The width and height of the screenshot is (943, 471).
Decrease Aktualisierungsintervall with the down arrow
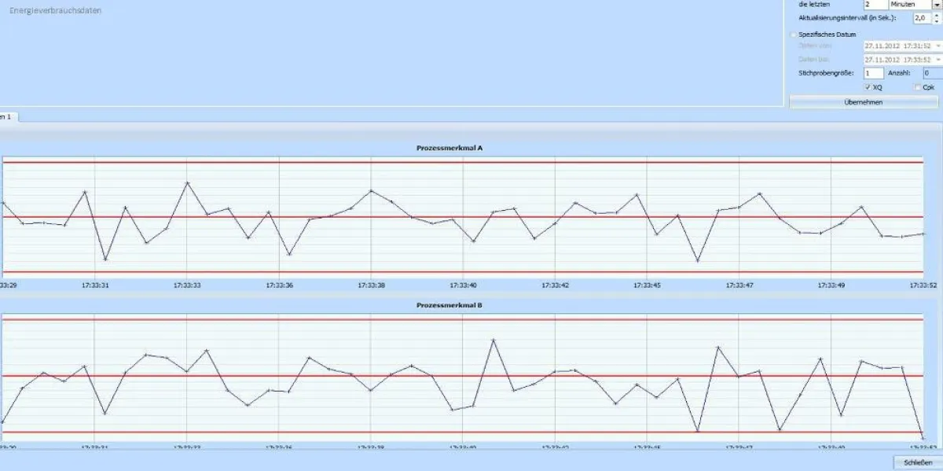pos(935,20)
